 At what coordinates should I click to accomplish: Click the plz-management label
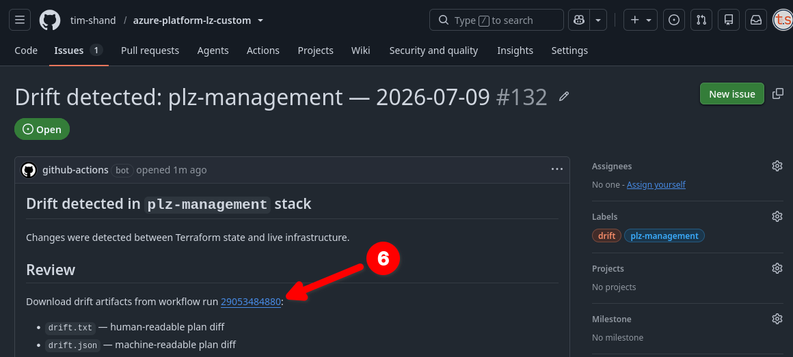point(664,235)
